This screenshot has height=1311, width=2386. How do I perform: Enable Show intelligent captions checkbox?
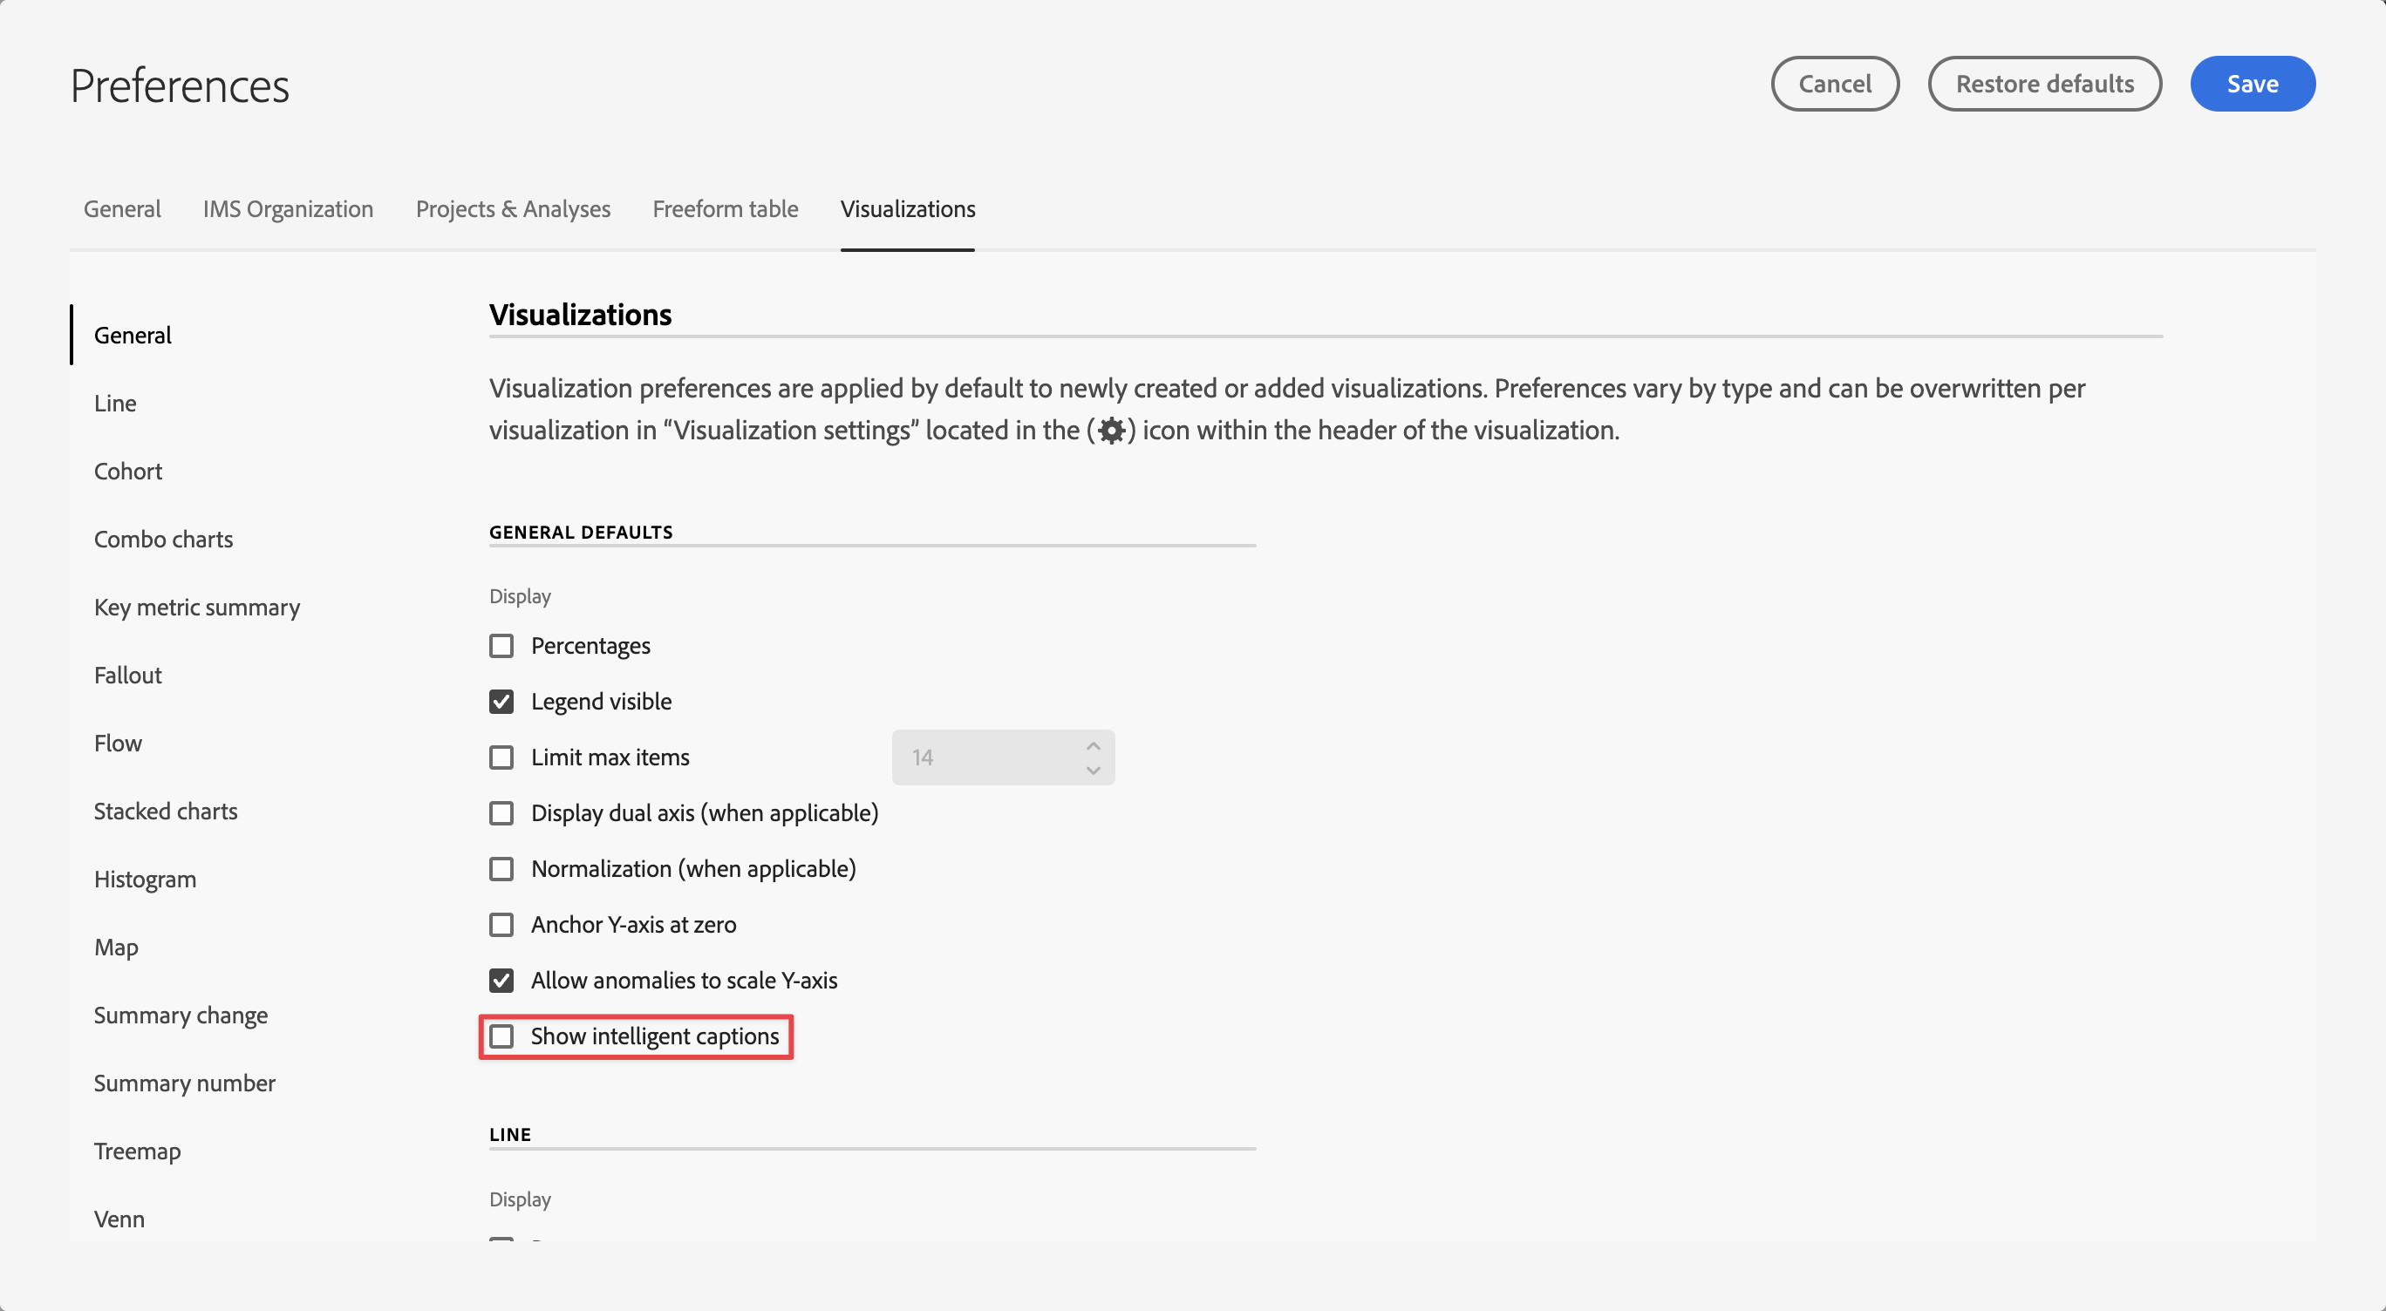pyautogui.click(x=501, y=1036)
